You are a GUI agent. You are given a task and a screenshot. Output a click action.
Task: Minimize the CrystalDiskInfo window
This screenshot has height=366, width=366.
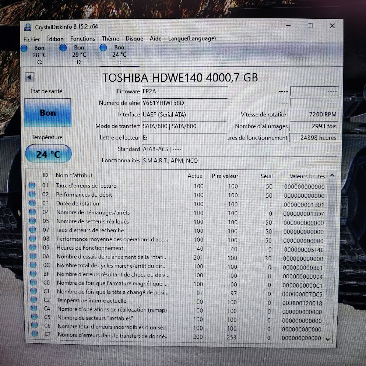(x=288, y=26)
